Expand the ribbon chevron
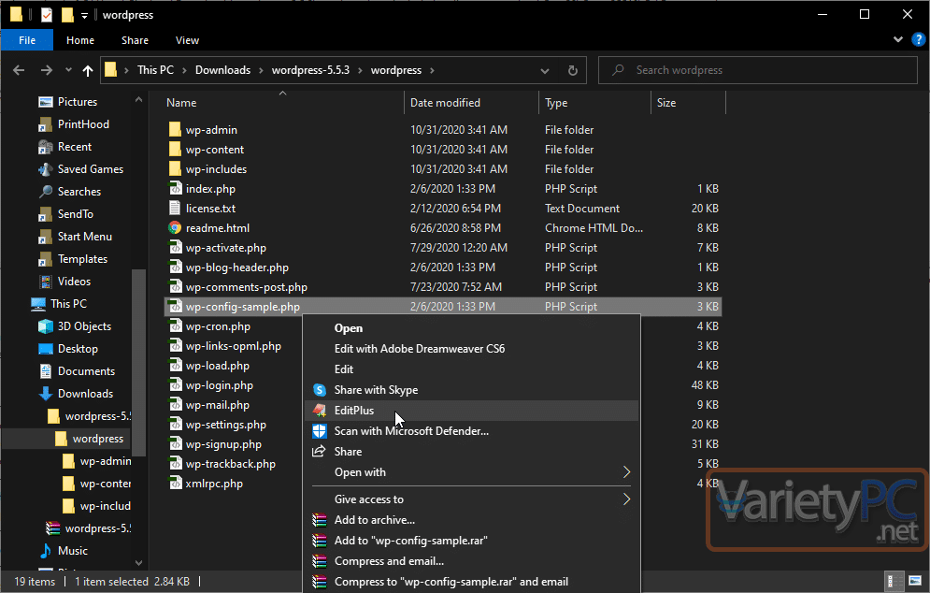 coord(898,40)
